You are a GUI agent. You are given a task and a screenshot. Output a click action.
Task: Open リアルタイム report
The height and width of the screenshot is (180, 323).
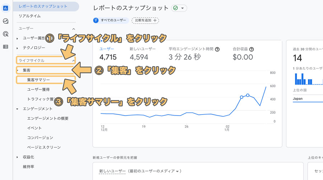(29, 16)
